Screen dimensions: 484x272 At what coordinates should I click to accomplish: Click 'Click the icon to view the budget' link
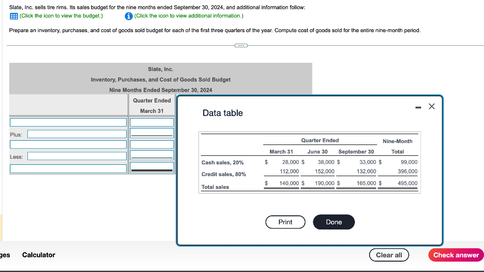[61, 16]
